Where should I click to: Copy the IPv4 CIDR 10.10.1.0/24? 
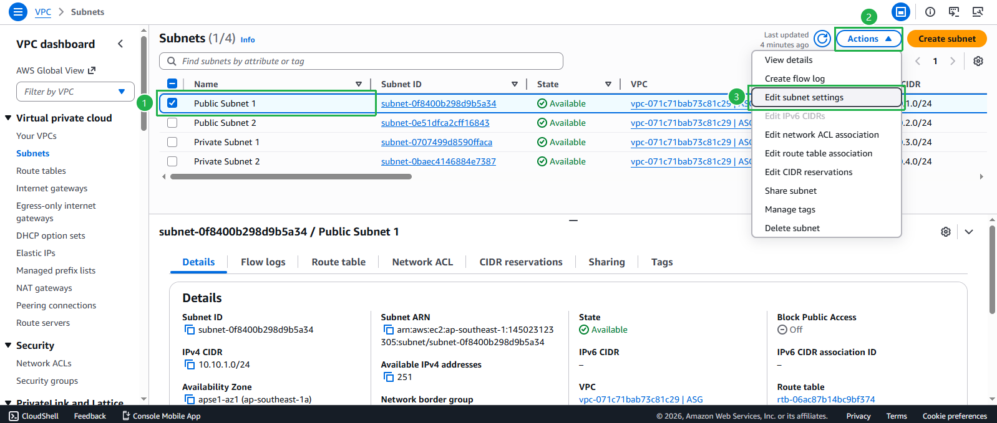click(x=189, y=364)
